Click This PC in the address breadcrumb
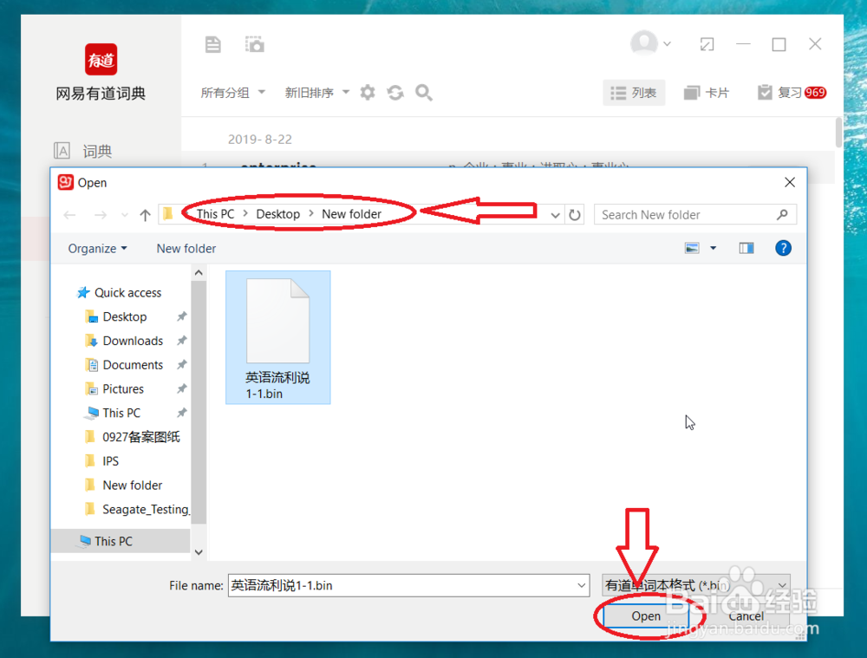The width and height of the screenshot is (867, 658). click(x=215, y=214)
